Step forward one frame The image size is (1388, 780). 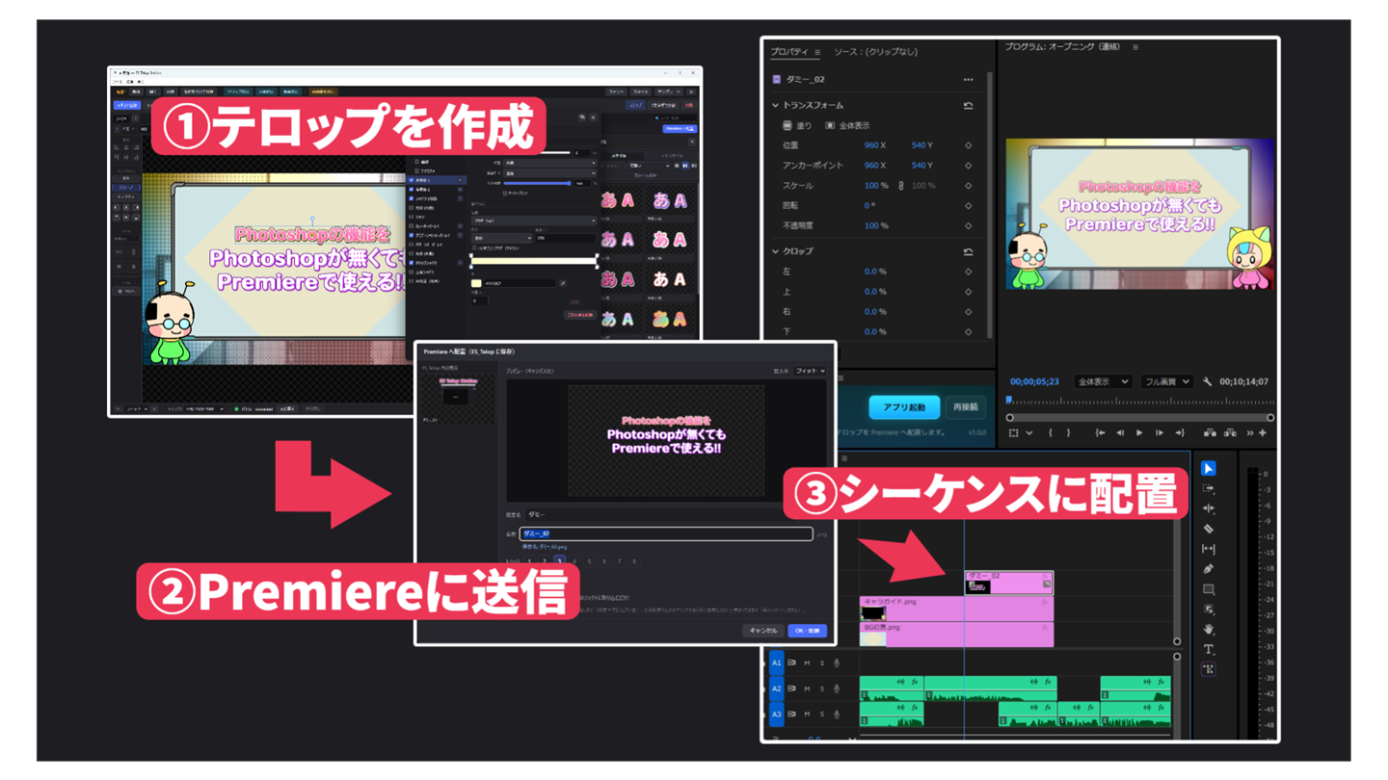click(x=1160, y=433)
